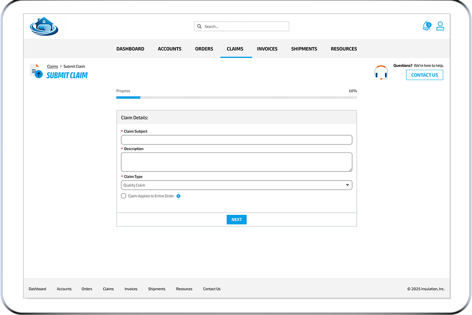Go to the Invoices tab
472x315 pixels.
[x=267, y=49]
